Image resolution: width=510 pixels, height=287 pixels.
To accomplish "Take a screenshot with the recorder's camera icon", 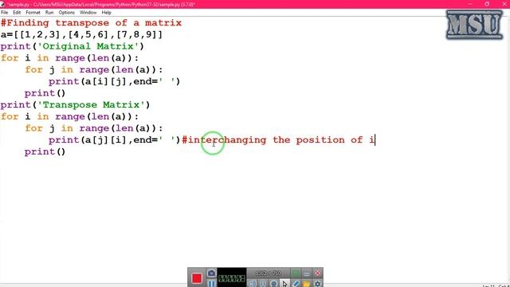I will 211,273.
